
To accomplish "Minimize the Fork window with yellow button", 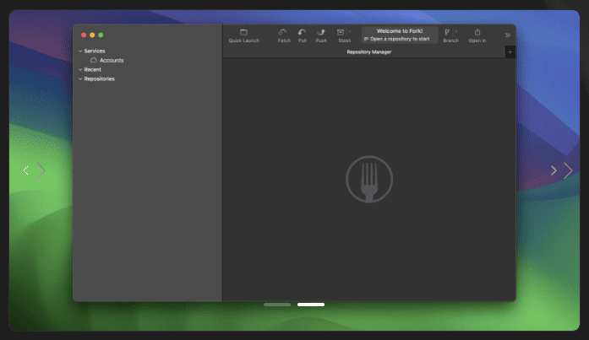I will coord(92,35).
